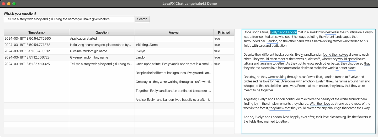This screenshot has height=137, width=378.
Task: Click window title 'JavaFX Chat Langchain4J Demo'
Action: pos(189,4)
